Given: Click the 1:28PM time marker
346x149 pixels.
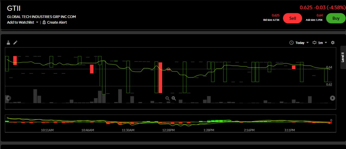Looking at the screenshot, I should (209, 130).
